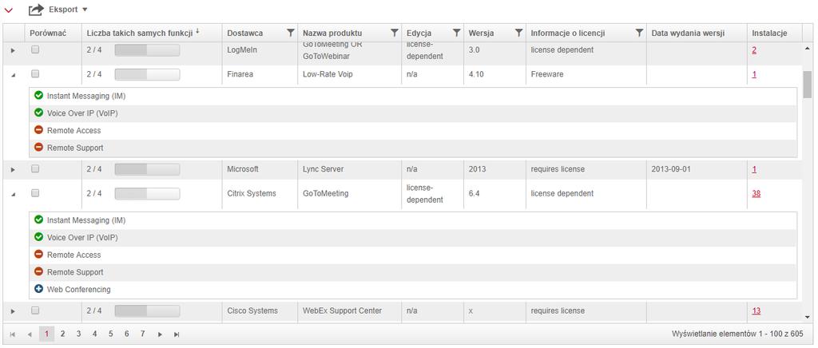This screenshot has width=818, height=348.
Task: Open filter icon for Dostawca column
Action: point(290,34)
